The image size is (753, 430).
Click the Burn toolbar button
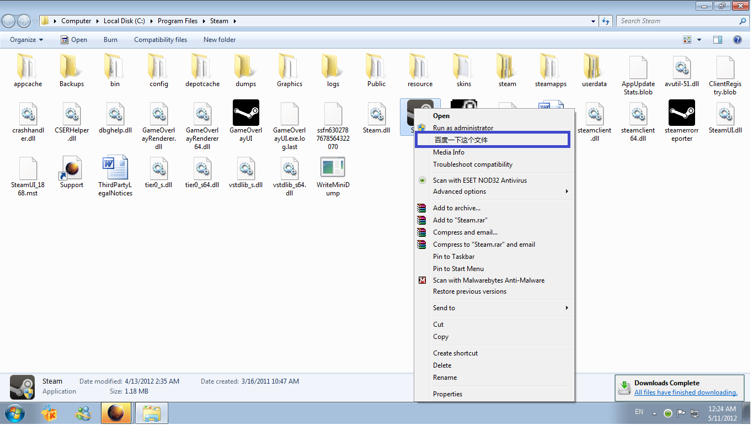tap(110, 40)
